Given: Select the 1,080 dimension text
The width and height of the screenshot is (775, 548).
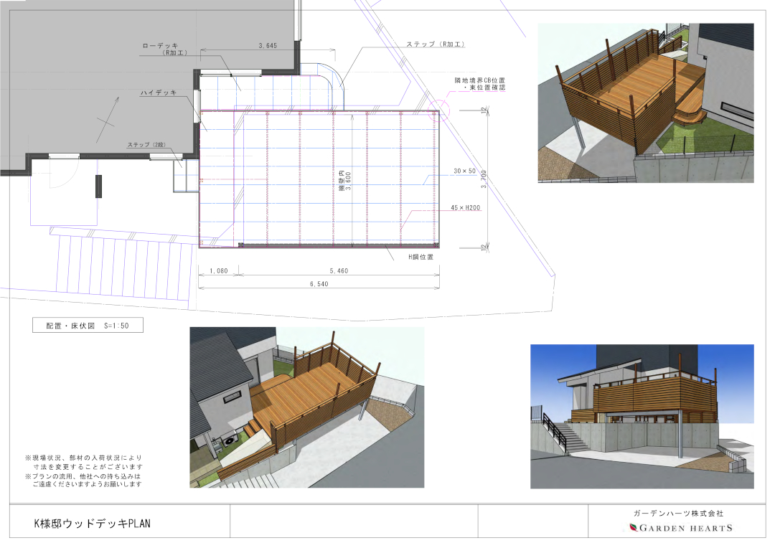Looking at the screenshot, I should click(217, 271).
